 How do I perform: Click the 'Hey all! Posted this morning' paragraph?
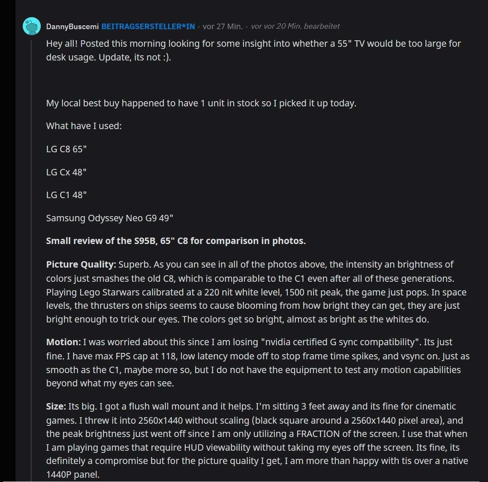click(253, 50)
